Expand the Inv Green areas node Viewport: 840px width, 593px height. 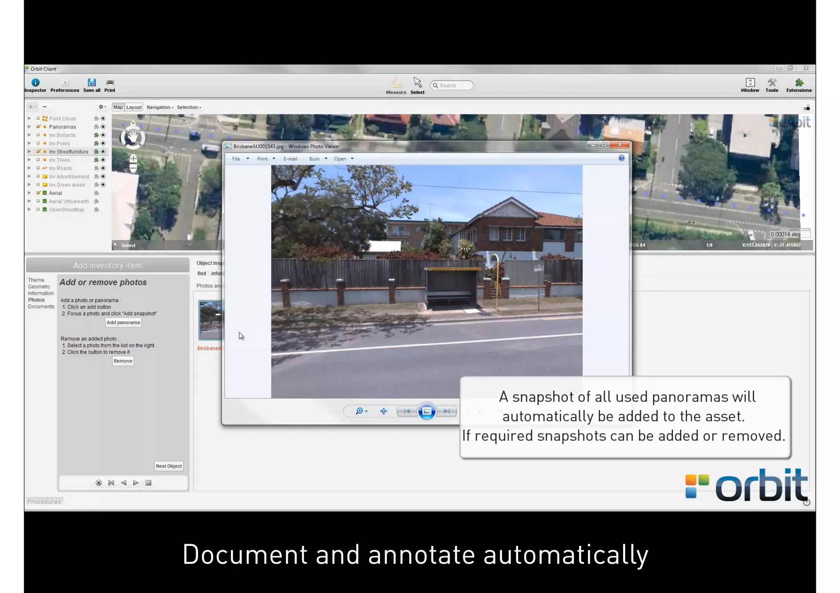coord(30,184)
